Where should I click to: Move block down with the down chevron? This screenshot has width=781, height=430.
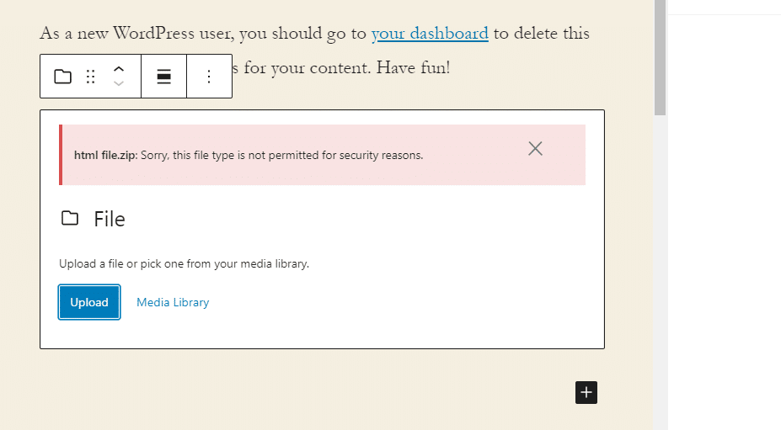coord(119,83)
